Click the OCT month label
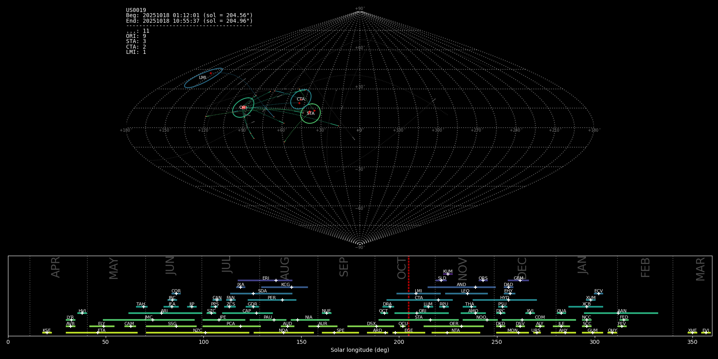 click(402, 268)
